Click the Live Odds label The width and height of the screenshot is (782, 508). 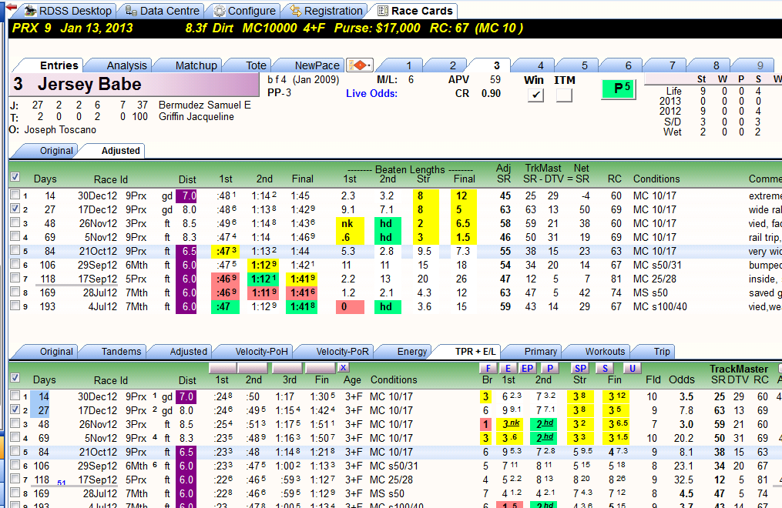pos(371,94)
